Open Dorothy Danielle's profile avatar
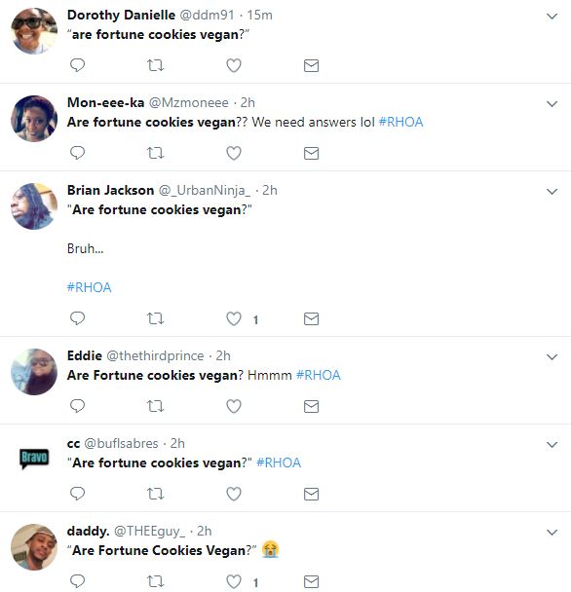The height and width of the screenshot is (592, 571). (x=34, y=31)
